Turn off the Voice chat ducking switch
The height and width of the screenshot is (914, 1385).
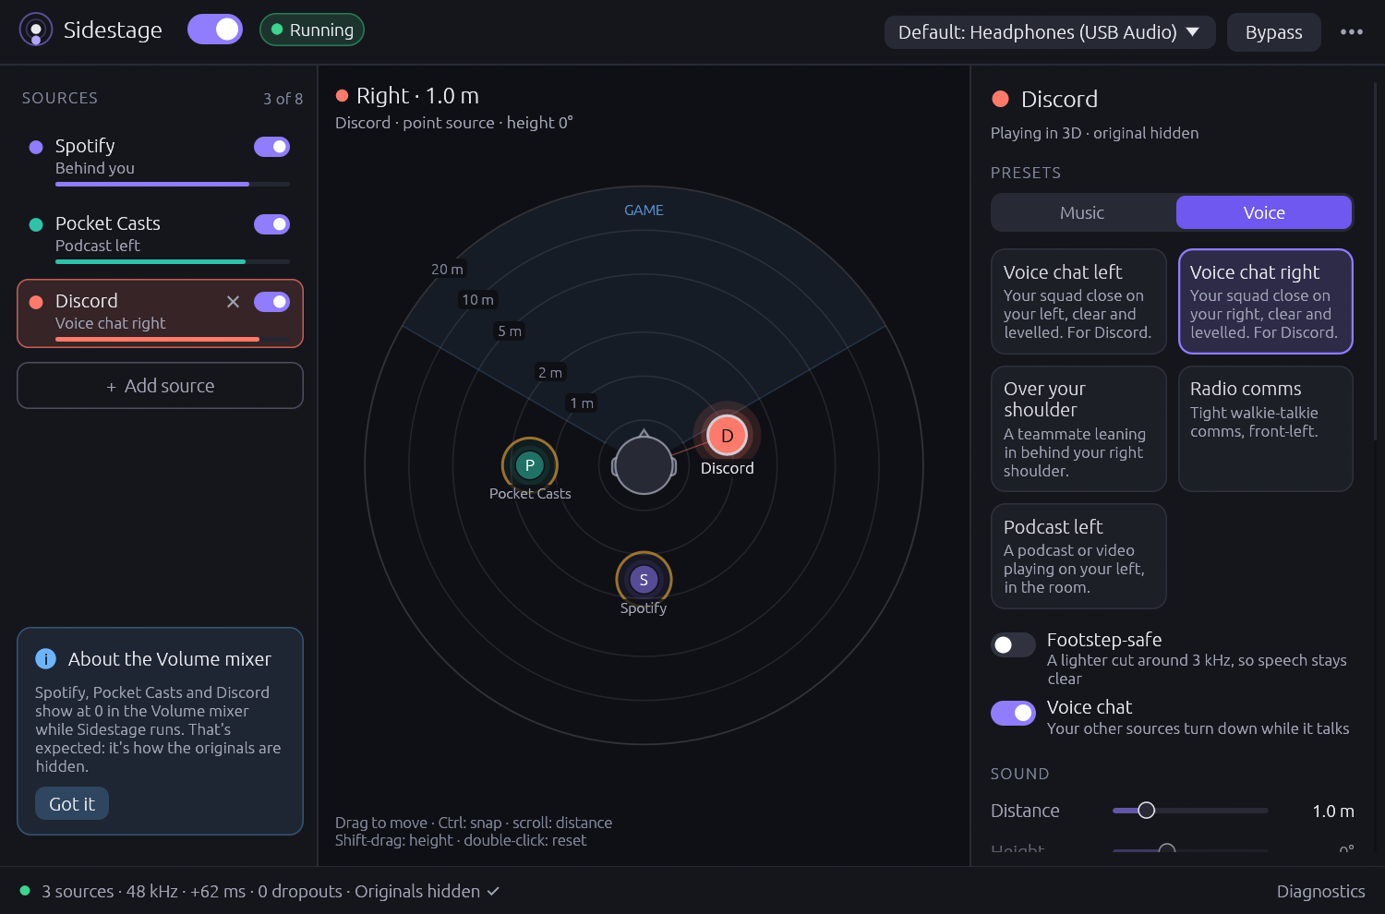[x=1013, y=713]
